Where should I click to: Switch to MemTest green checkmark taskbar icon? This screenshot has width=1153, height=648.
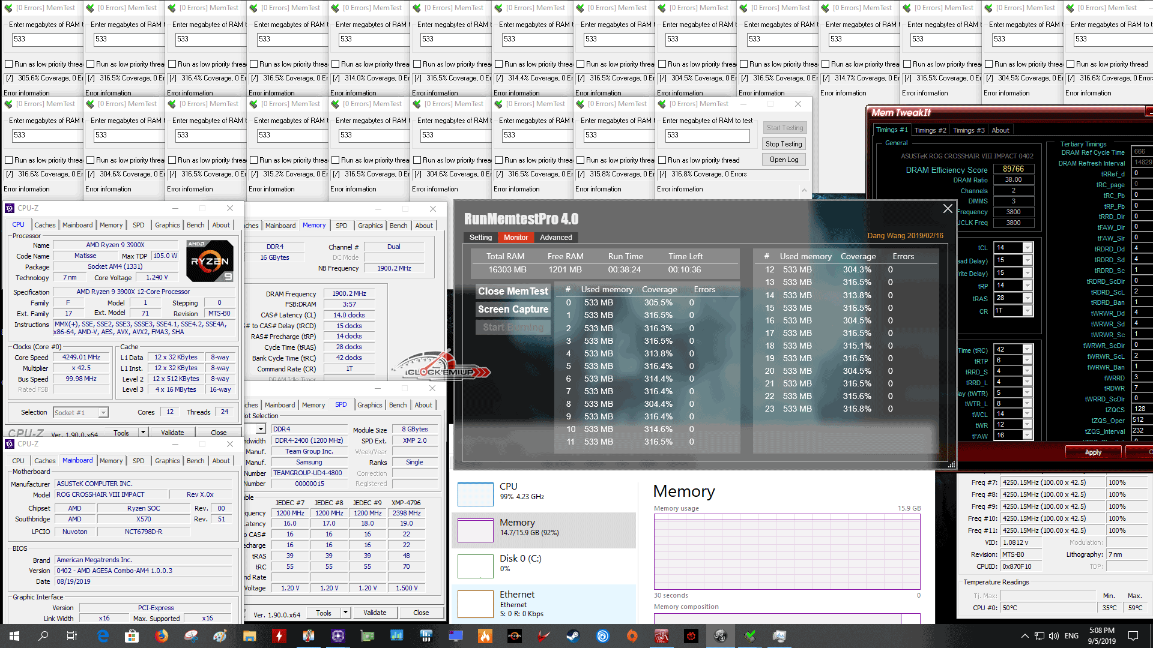click(x=750, y=636)
